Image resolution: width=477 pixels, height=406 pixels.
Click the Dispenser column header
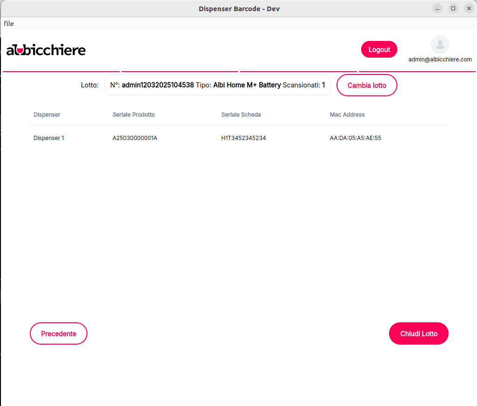pos(47,115)
